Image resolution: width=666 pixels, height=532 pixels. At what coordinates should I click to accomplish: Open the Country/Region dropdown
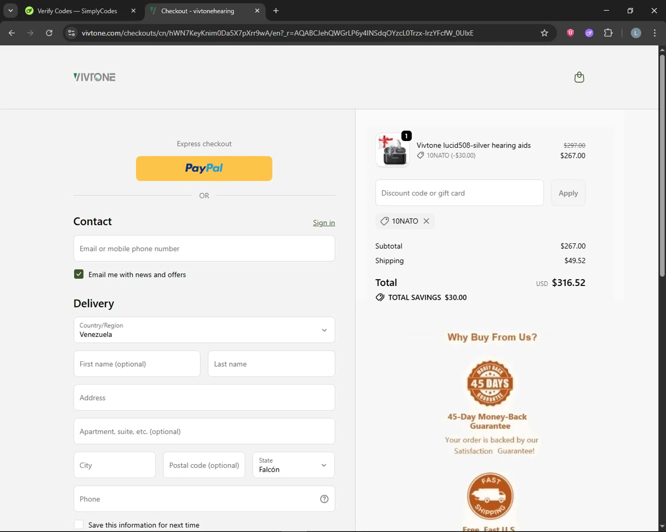click(204, 330)
